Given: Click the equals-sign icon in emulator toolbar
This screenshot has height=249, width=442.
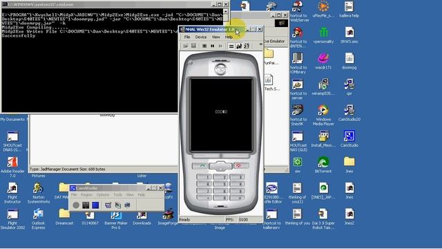Looking at the screenshot, I should point(231,46).
